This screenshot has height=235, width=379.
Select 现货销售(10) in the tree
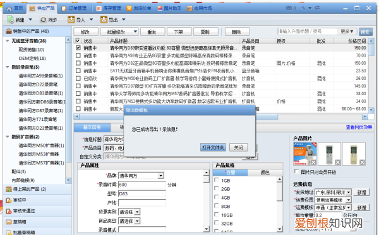(32, 50)
